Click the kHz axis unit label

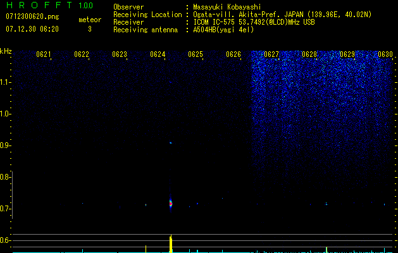(6, 51)
